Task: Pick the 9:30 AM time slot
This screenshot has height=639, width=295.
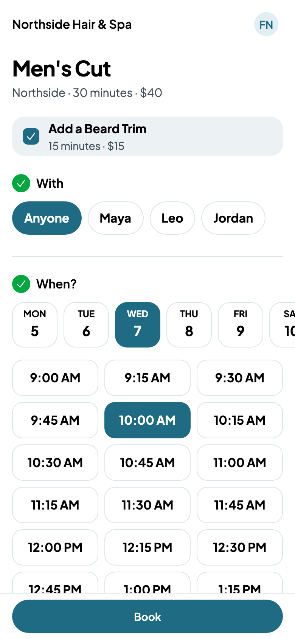Action: tap(240, 378)
